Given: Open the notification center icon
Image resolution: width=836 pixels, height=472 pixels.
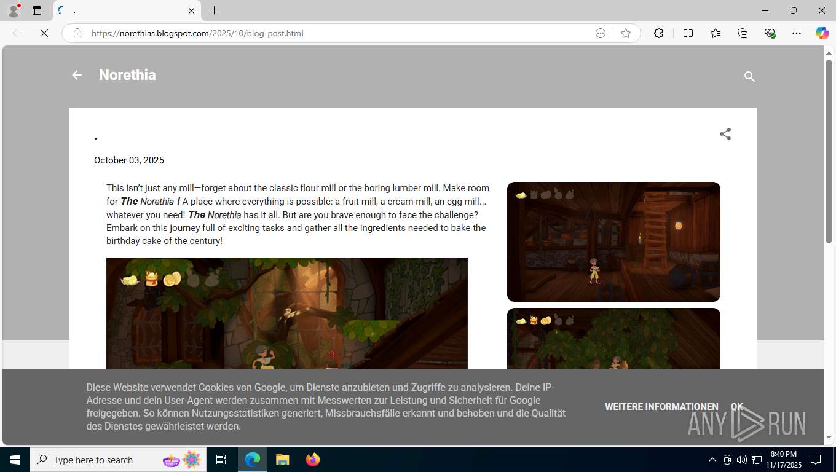Looking at the screenshot, I should click(816, 460).
